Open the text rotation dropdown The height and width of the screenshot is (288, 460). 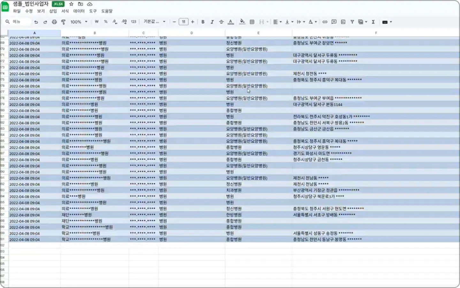(x=312, y=22)
